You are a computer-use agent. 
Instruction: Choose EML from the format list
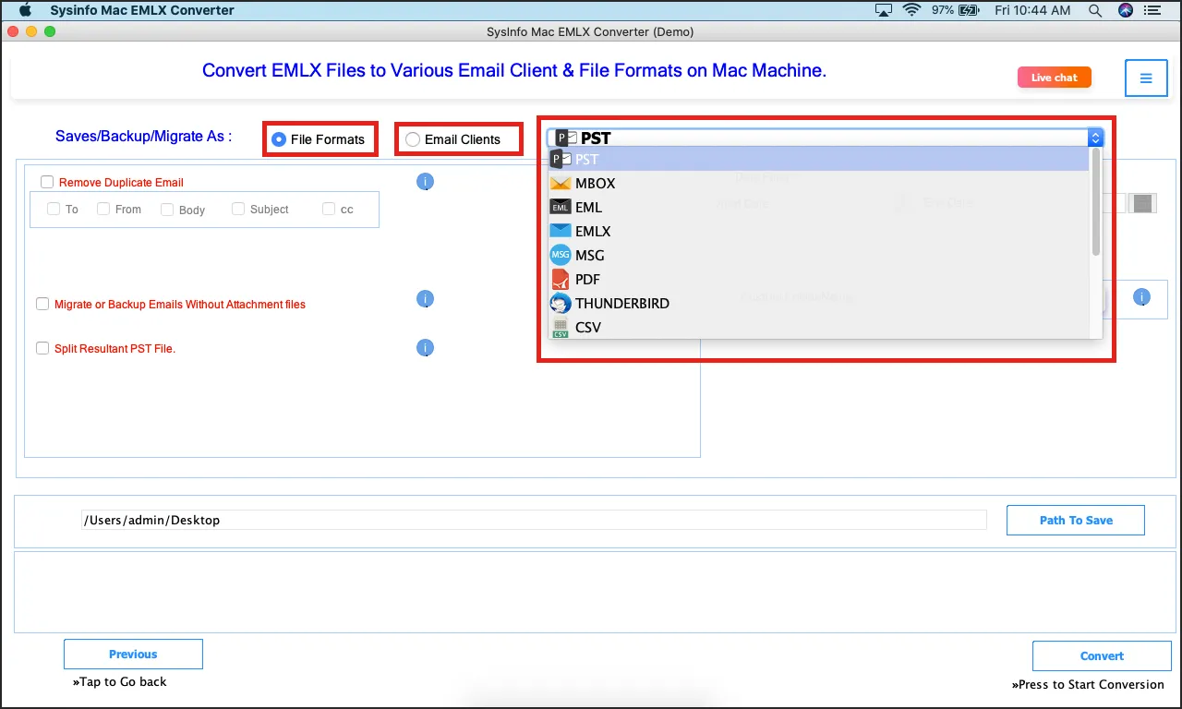coord(819,207)
